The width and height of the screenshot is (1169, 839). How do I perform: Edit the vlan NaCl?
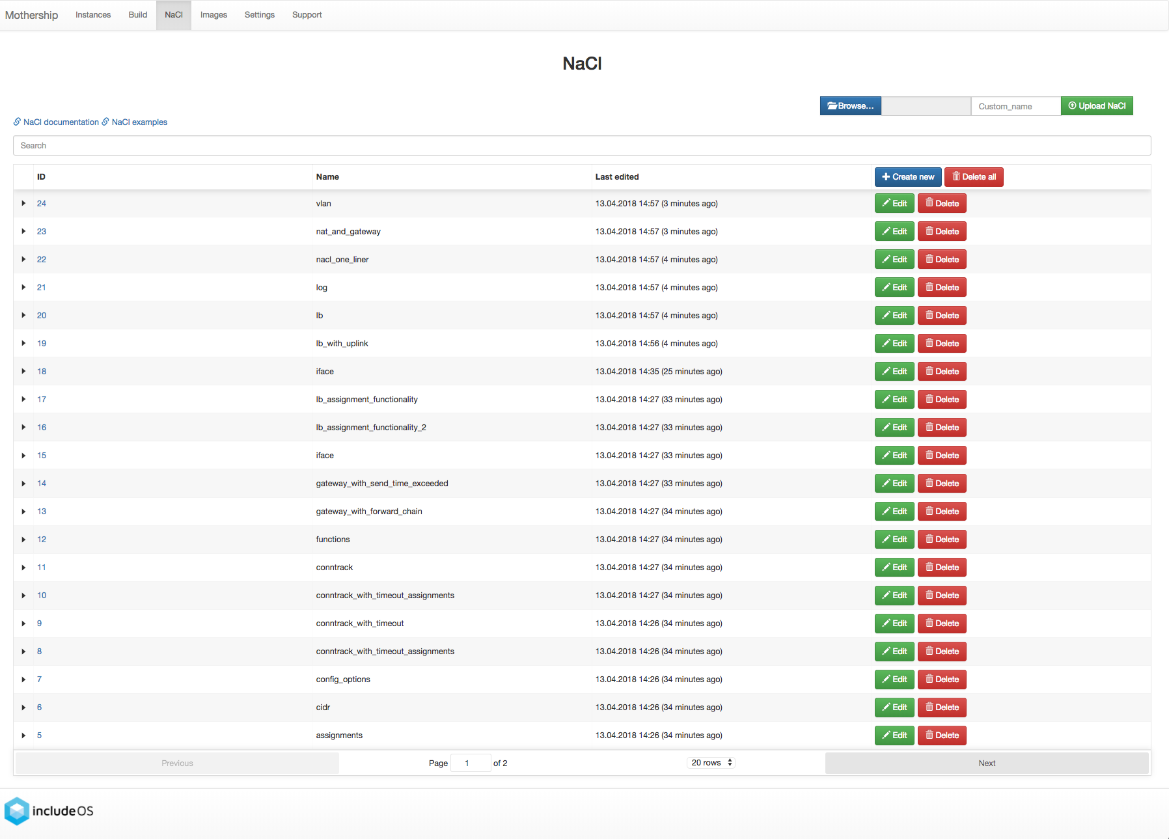(894, 204)
